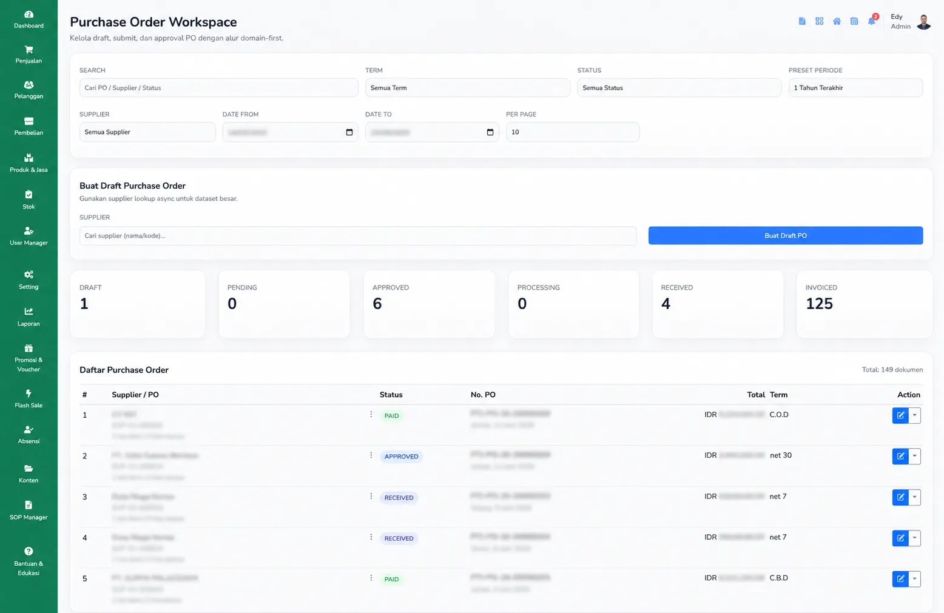This screenshot has height=613, width=944.
Task: Open Penjualan cart icon in sidebar
Action: [x=29, y=50]
